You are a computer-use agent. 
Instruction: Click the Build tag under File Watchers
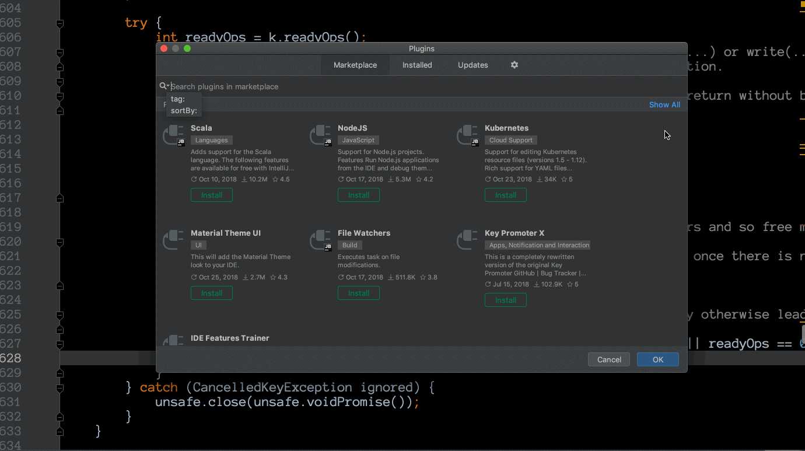350,245
